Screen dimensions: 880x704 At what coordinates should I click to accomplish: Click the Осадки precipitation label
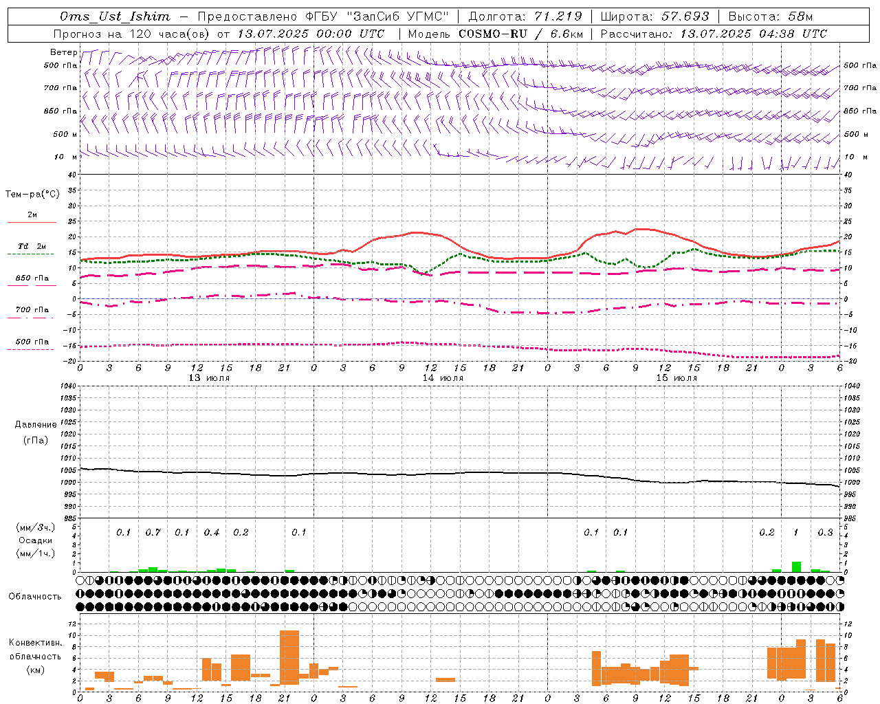click(36, 540)
